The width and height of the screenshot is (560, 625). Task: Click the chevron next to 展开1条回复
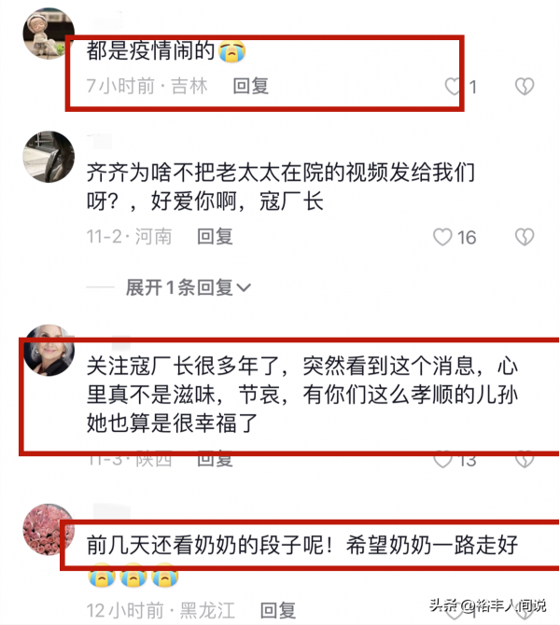tap(244, 288)
